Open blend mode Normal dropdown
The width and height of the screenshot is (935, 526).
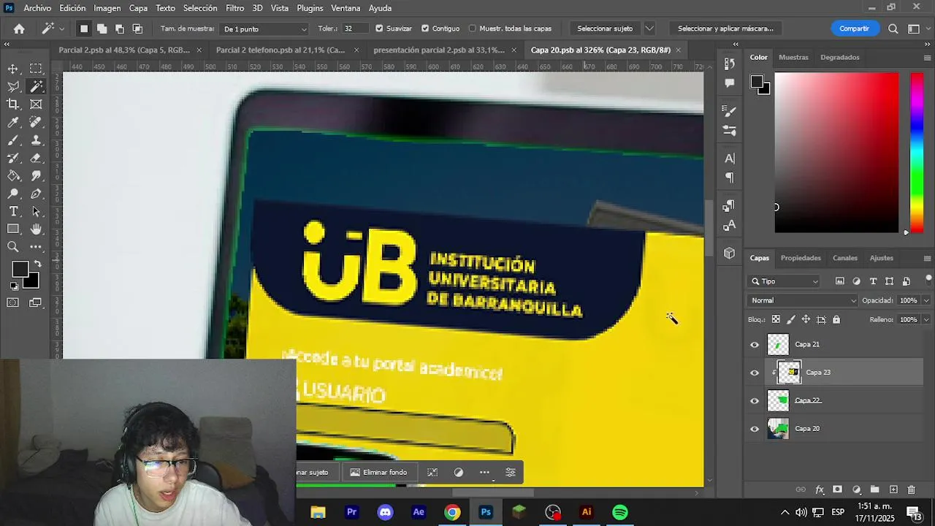click(x=803, y=300)
